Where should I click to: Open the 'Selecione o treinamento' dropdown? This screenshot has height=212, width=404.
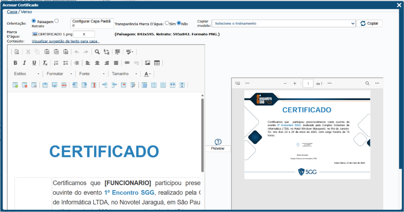pos(284,23)
